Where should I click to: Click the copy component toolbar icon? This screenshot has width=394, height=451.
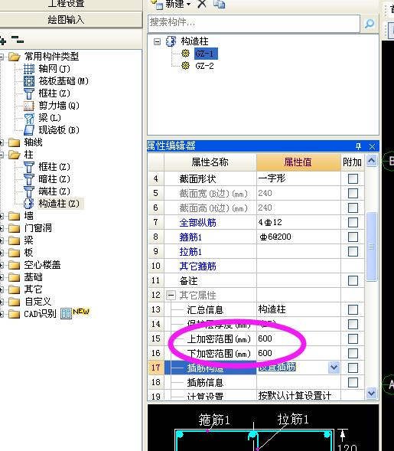coord(220,4)
